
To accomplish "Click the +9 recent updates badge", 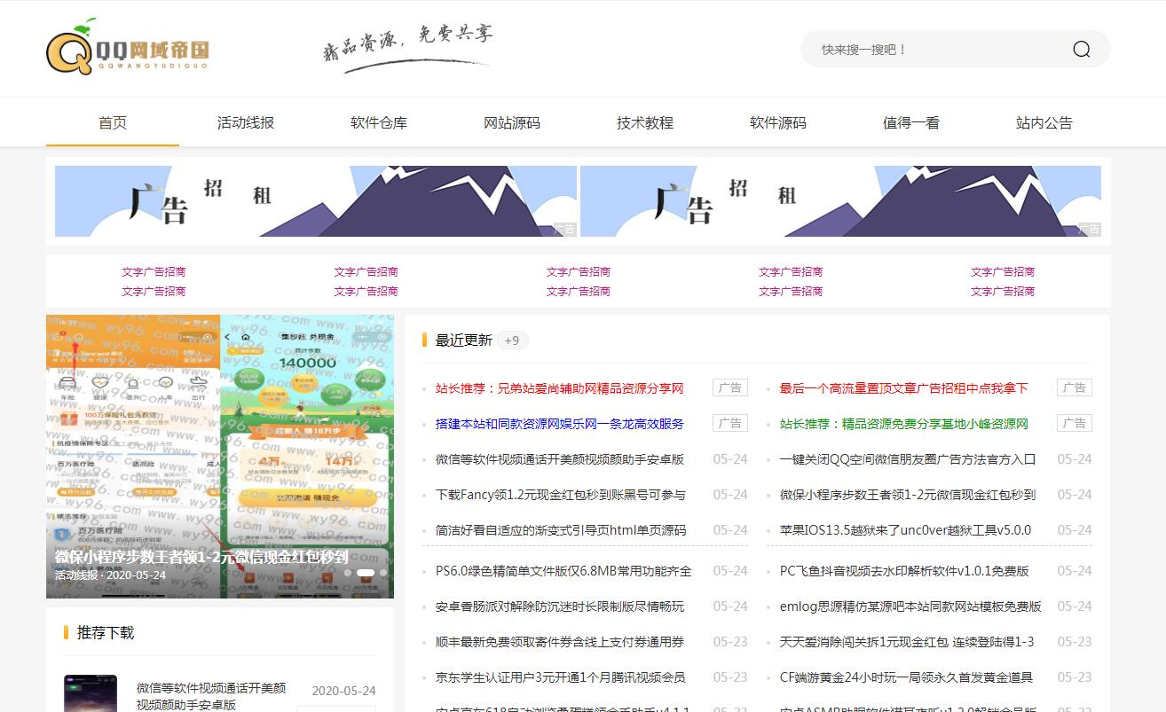I will [x=512, y=340].
